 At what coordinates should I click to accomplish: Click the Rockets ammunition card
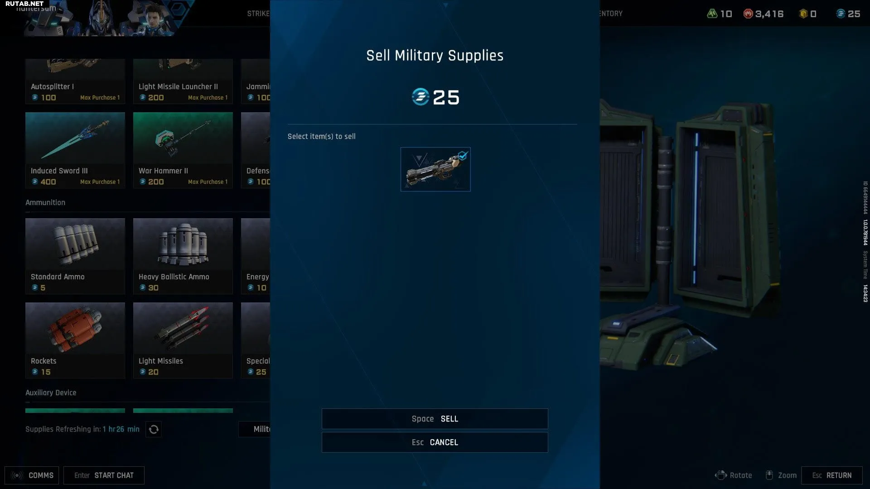(75, 340)
